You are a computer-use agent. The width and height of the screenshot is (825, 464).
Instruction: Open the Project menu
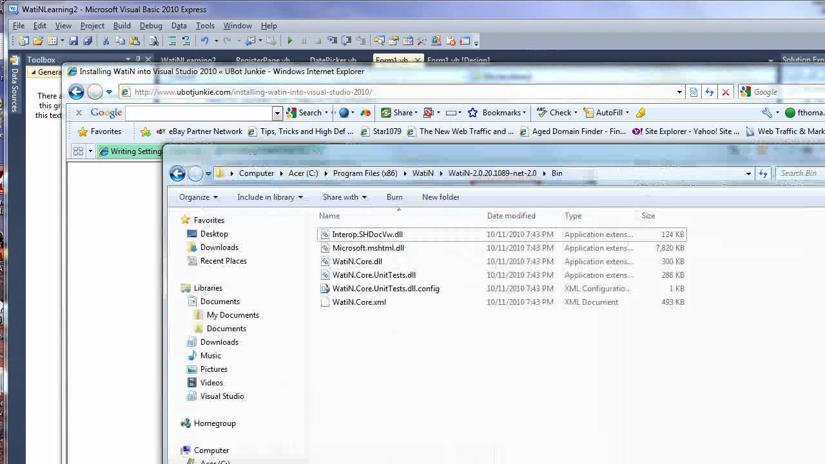[92, 26]
